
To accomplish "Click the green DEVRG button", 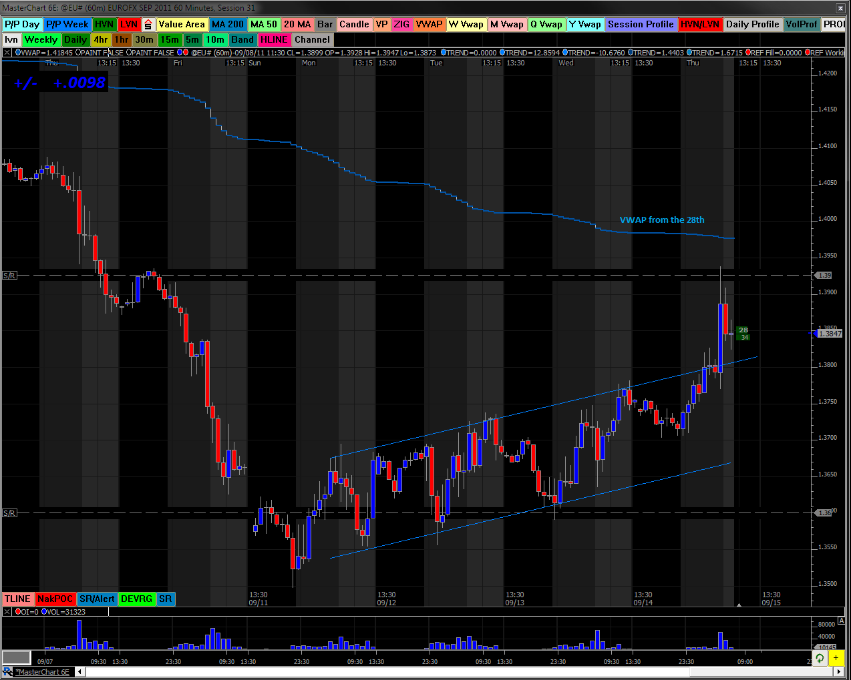I will click(137, 599).
